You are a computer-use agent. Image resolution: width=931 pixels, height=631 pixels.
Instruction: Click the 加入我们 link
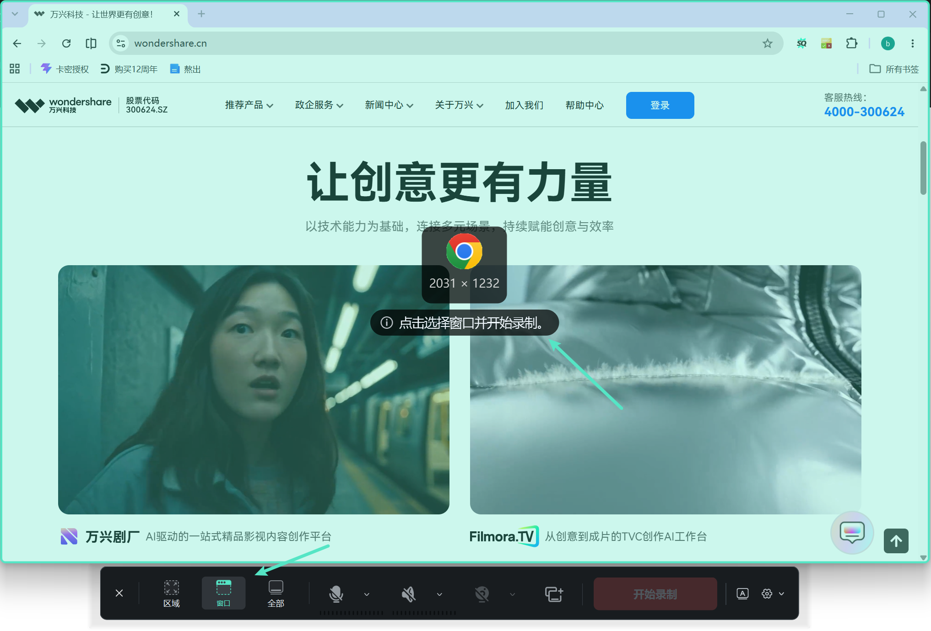click(x=524, y=105)
